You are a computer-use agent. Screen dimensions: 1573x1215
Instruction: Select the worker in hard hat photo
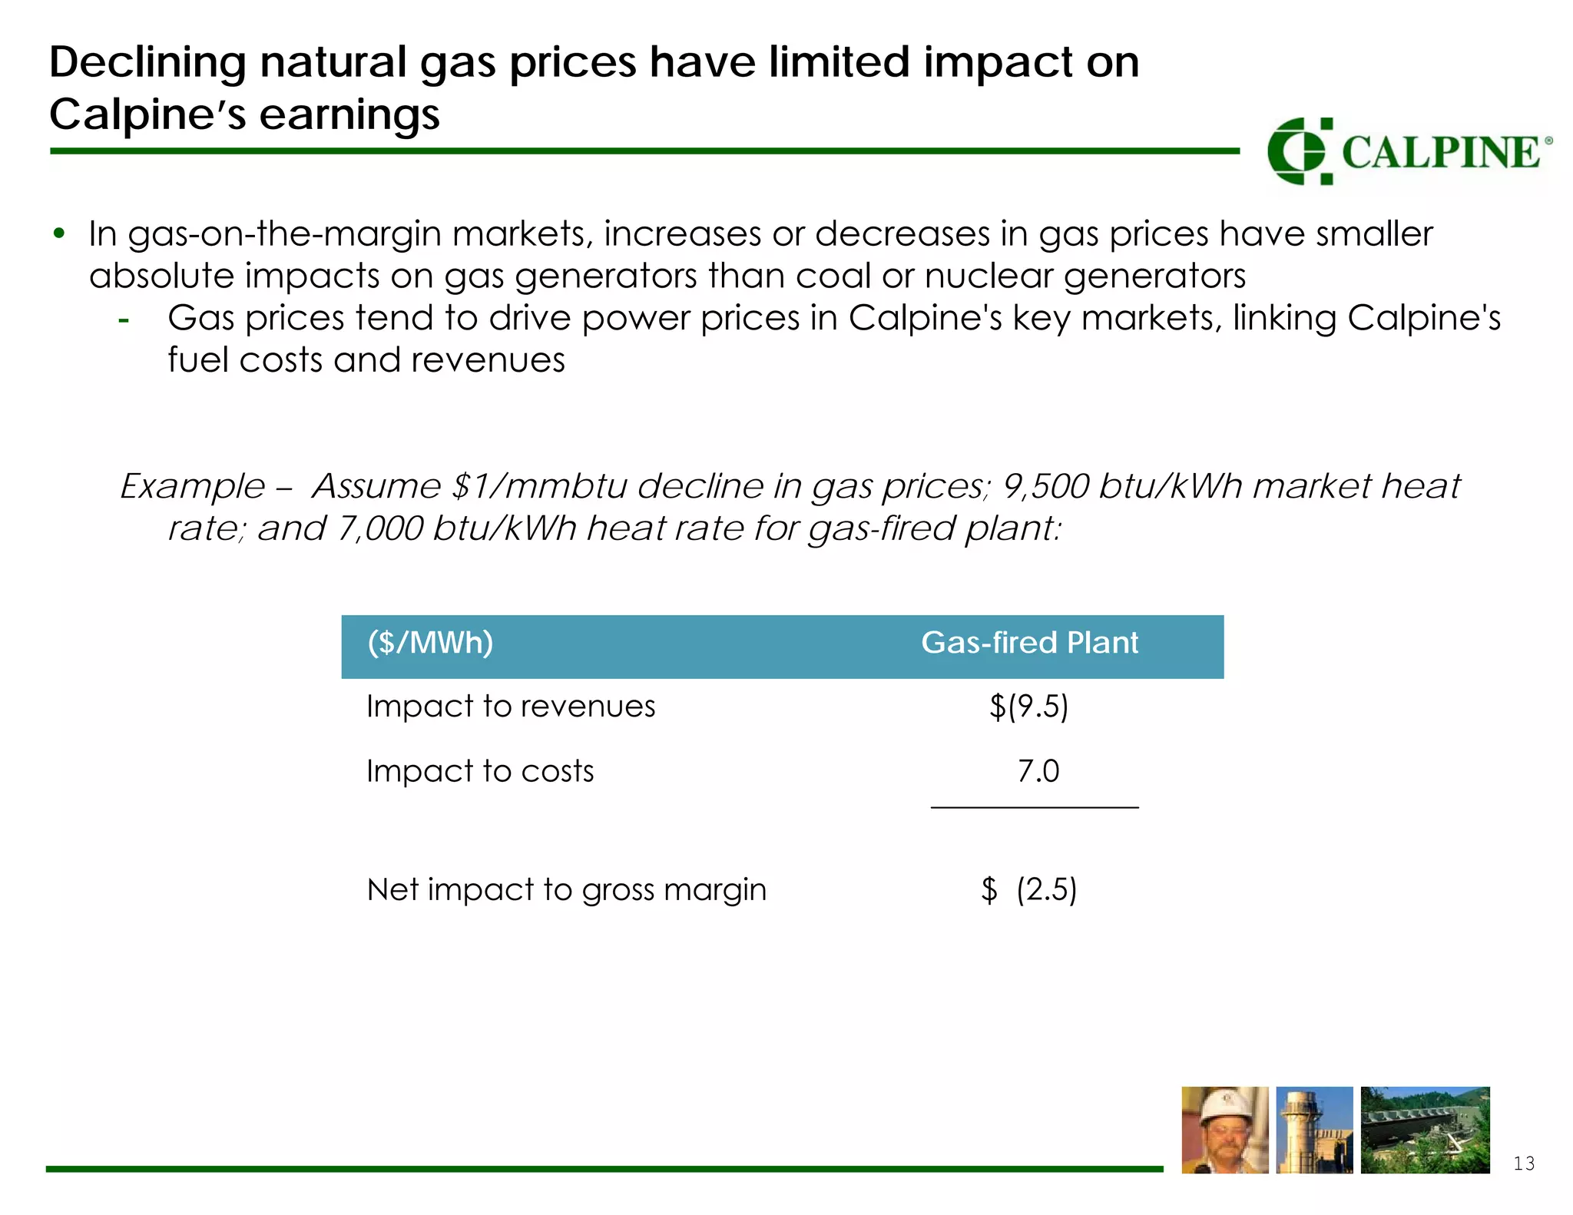(1224, 1129)
